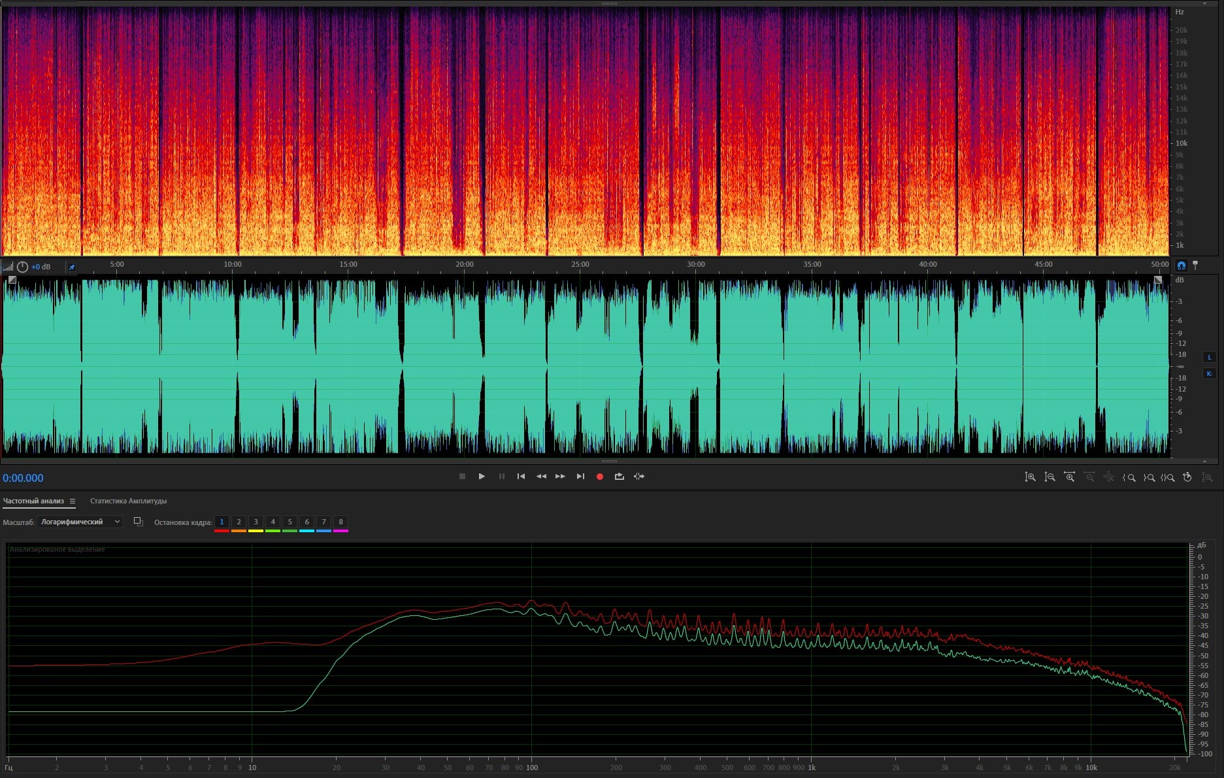Viewport: 1224px width, 778px height.
Task: Click the reset zoom to time icon
Action: (1187, 477)
